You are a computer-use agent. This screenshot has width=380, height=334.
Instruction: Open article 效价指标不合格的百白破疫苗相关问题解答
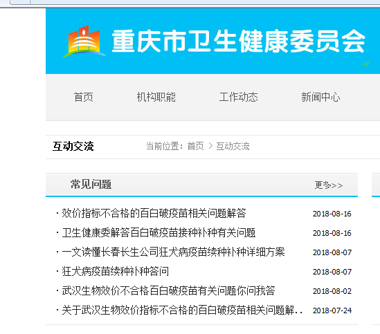point(154,214)
